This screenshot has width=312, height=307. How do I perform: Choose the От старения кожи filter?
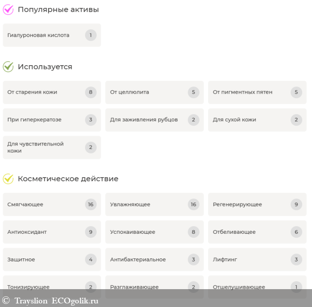click(x=52, y=92)
